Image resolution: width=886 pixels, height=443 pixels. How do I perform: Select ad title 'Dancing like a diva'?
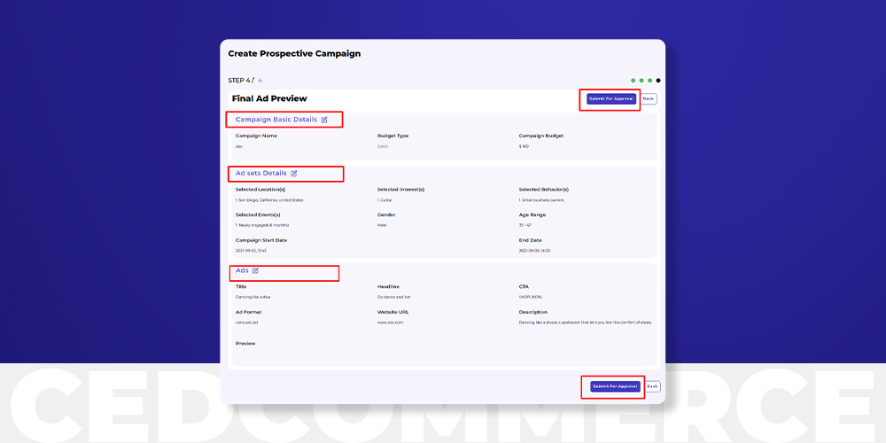pyautogui.click(x=253, y=297)
